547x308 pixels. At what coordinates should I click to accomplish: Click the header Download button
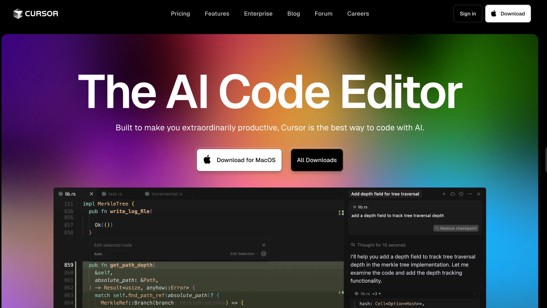coord(508,14)
